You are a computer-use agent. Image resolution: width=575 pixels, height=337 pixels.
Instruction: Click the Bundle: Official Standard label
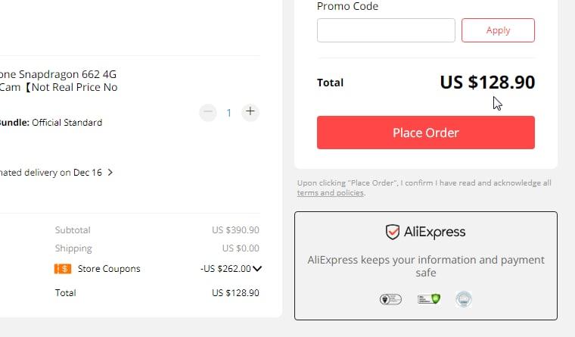click(51, 122)
